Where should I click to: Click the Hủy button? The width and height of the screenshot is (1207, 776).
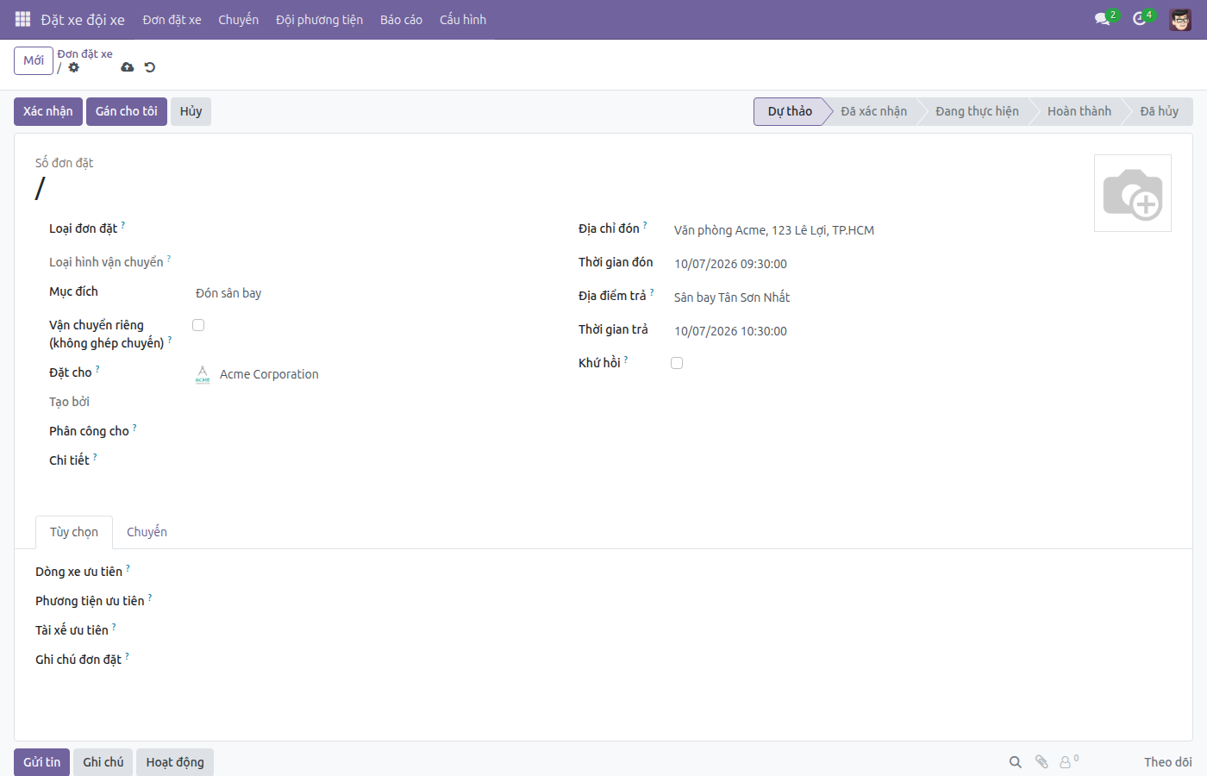[x=191, y=111]
